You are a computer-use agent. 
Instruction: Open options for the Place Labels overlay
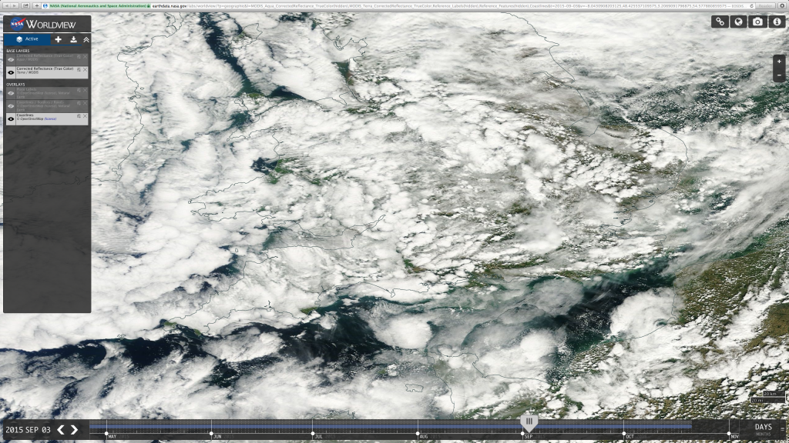[x=79, y=91]
